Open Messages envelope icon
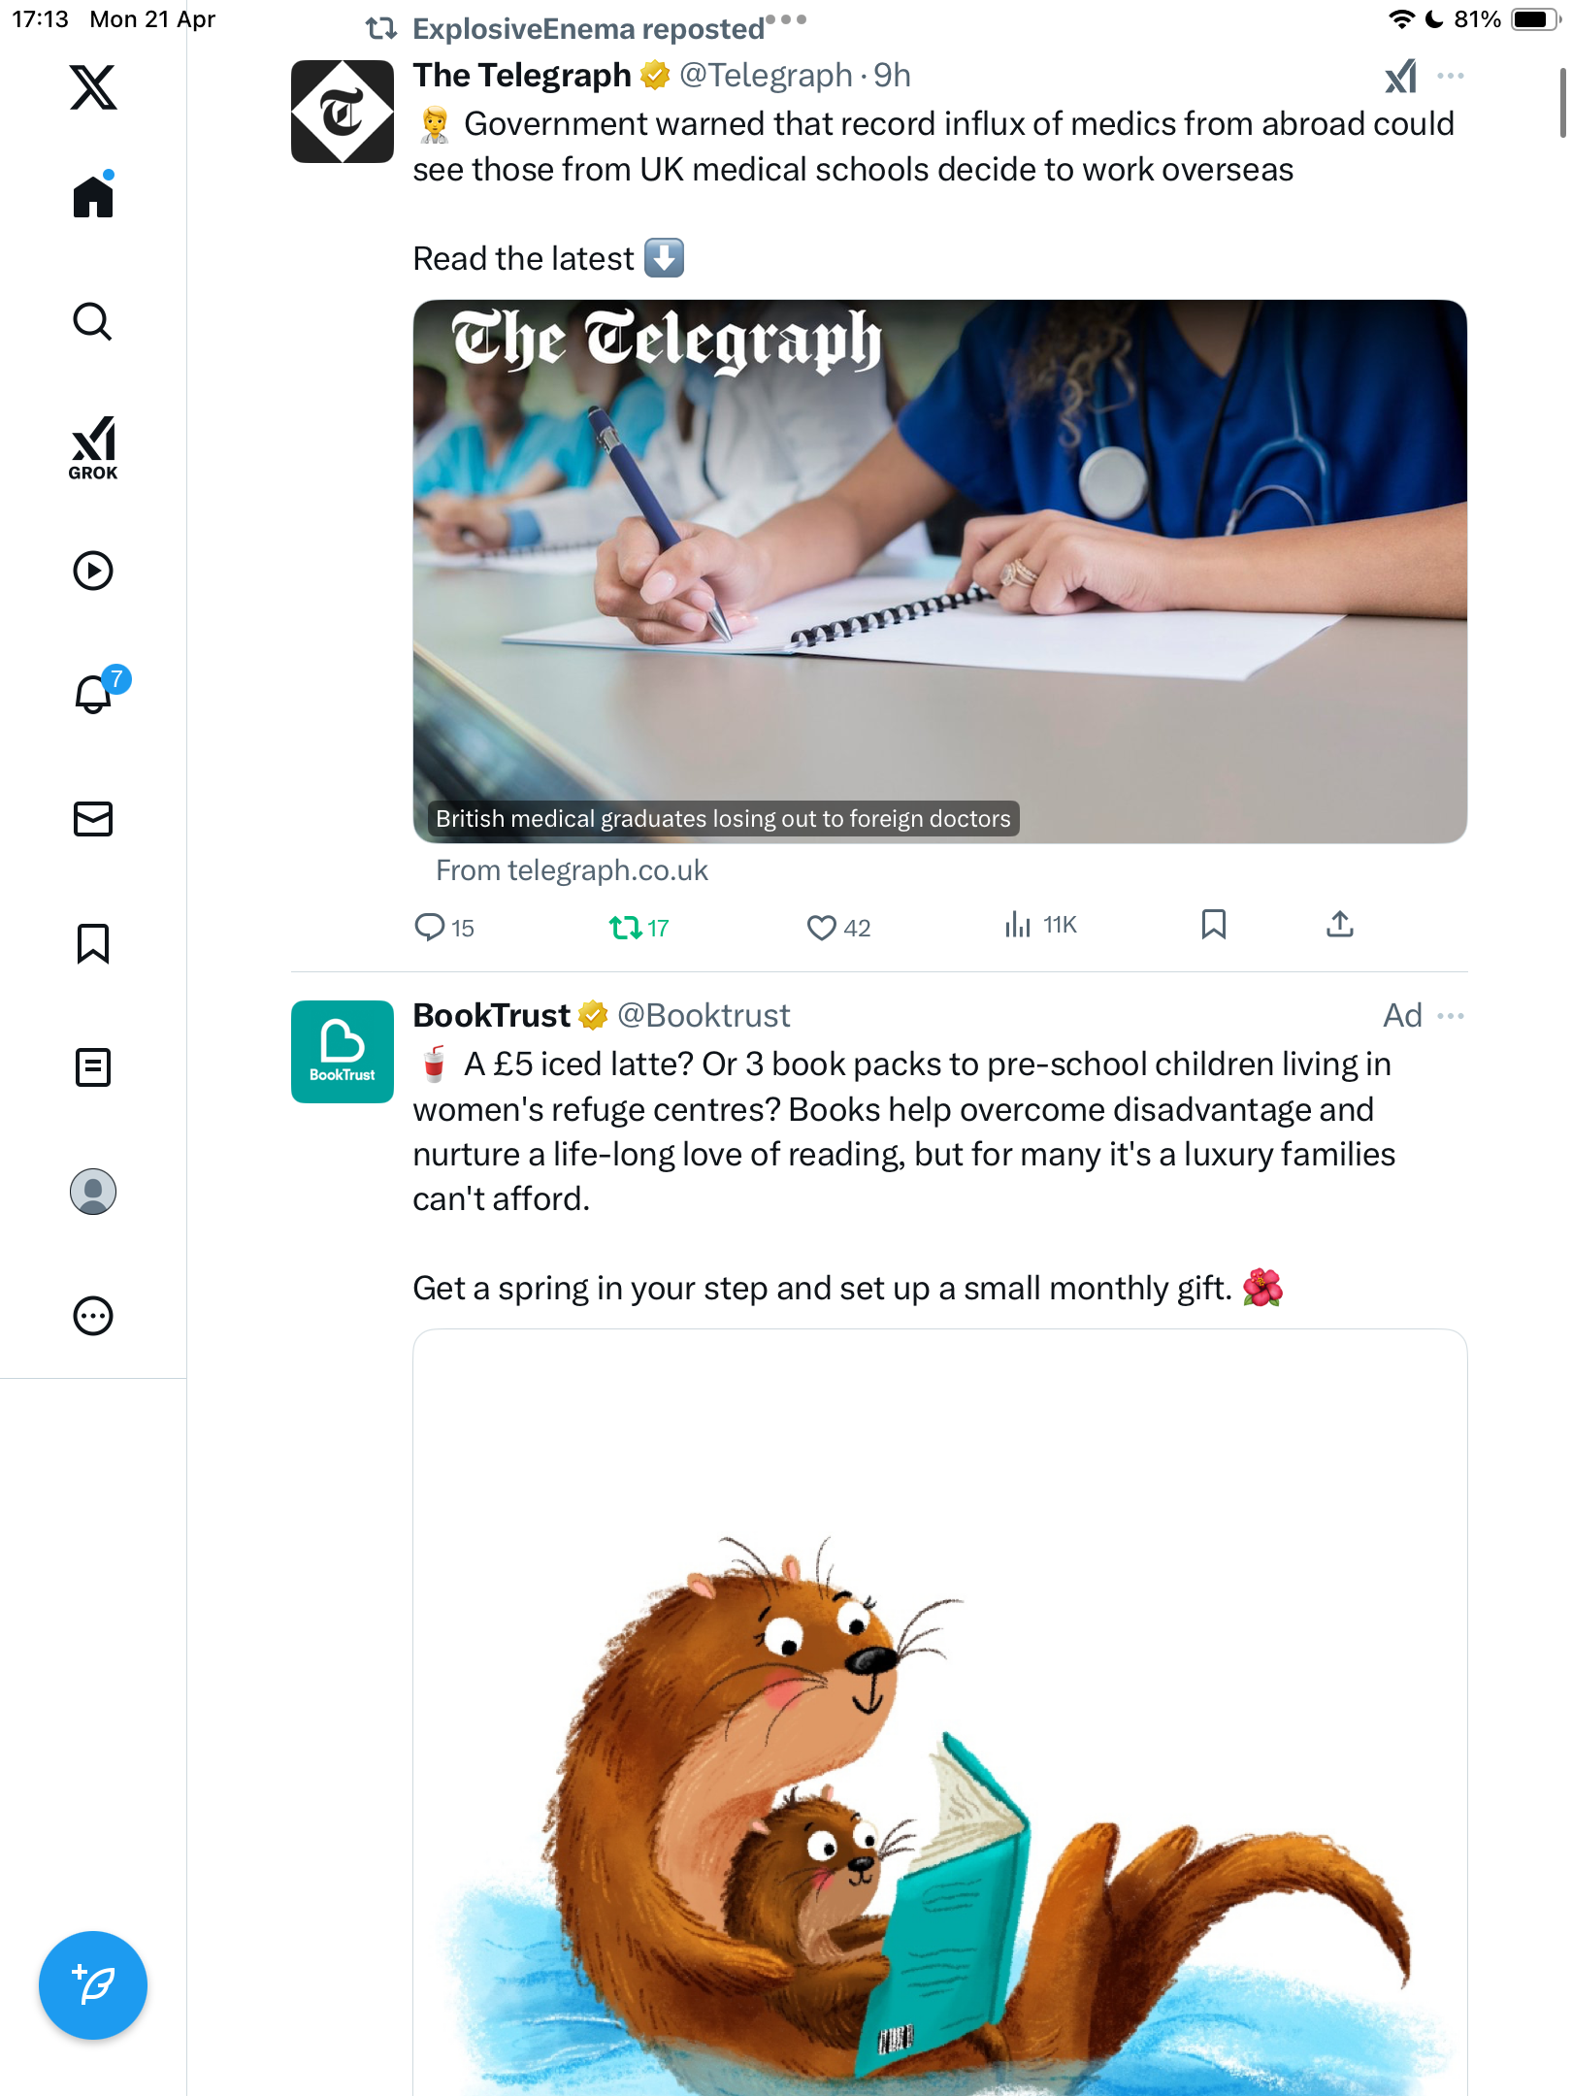1572x2096 pixels. [x=93, y=819]
